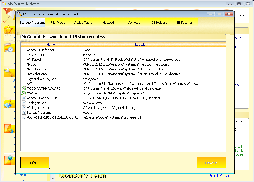
Task: Go to the IE Helpers tab
Action: 160,23
